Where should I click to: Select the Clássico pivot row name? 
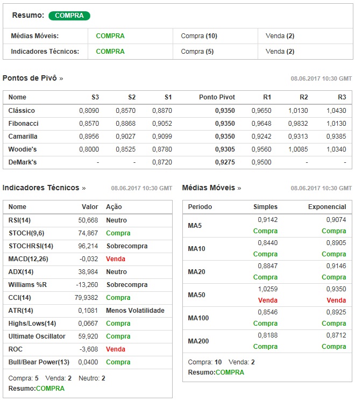point(22,111)
